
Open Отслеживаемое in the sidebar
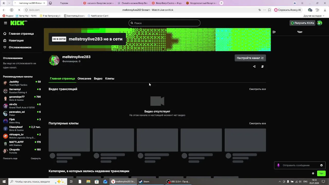click(20, 47)
